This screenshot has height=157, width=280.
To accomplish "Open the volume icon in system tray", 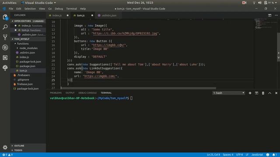I will click(x=260, y=3).
